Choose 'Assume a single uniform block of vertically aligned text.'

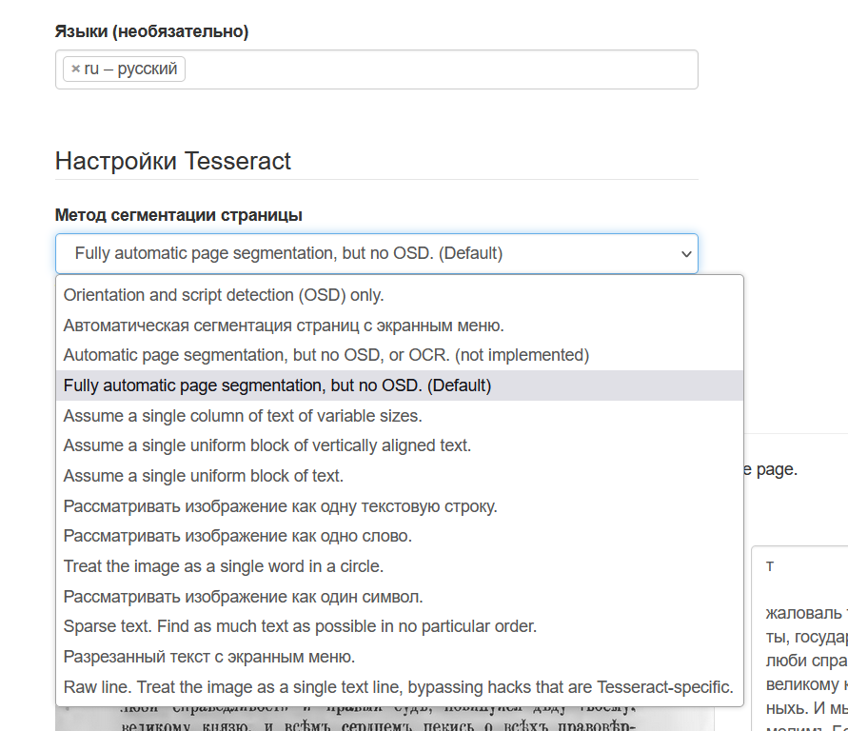point(400,445)
